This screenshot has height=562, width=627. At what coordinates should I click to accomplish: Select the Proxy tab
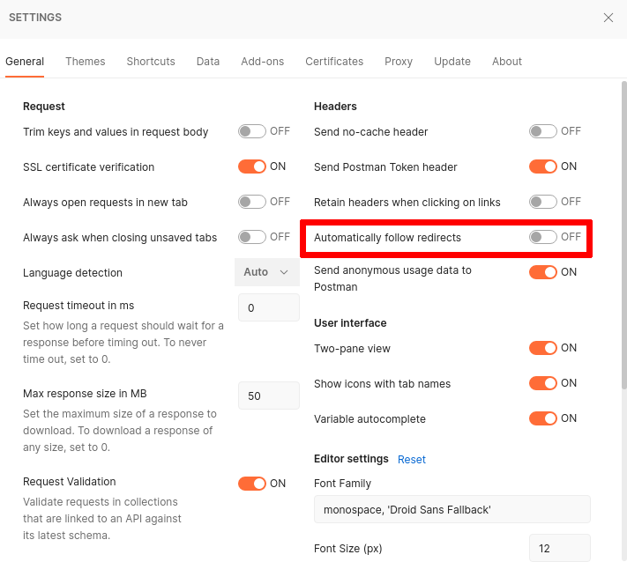click(x=399, y=62)
